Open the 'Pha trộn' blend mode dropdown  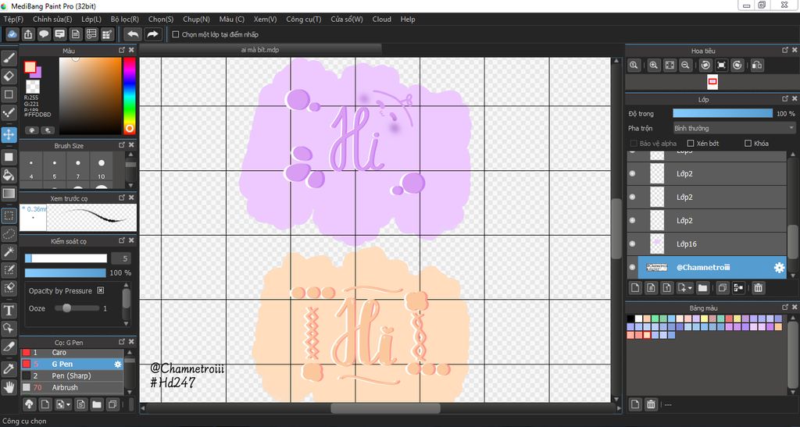pos(734,128)
